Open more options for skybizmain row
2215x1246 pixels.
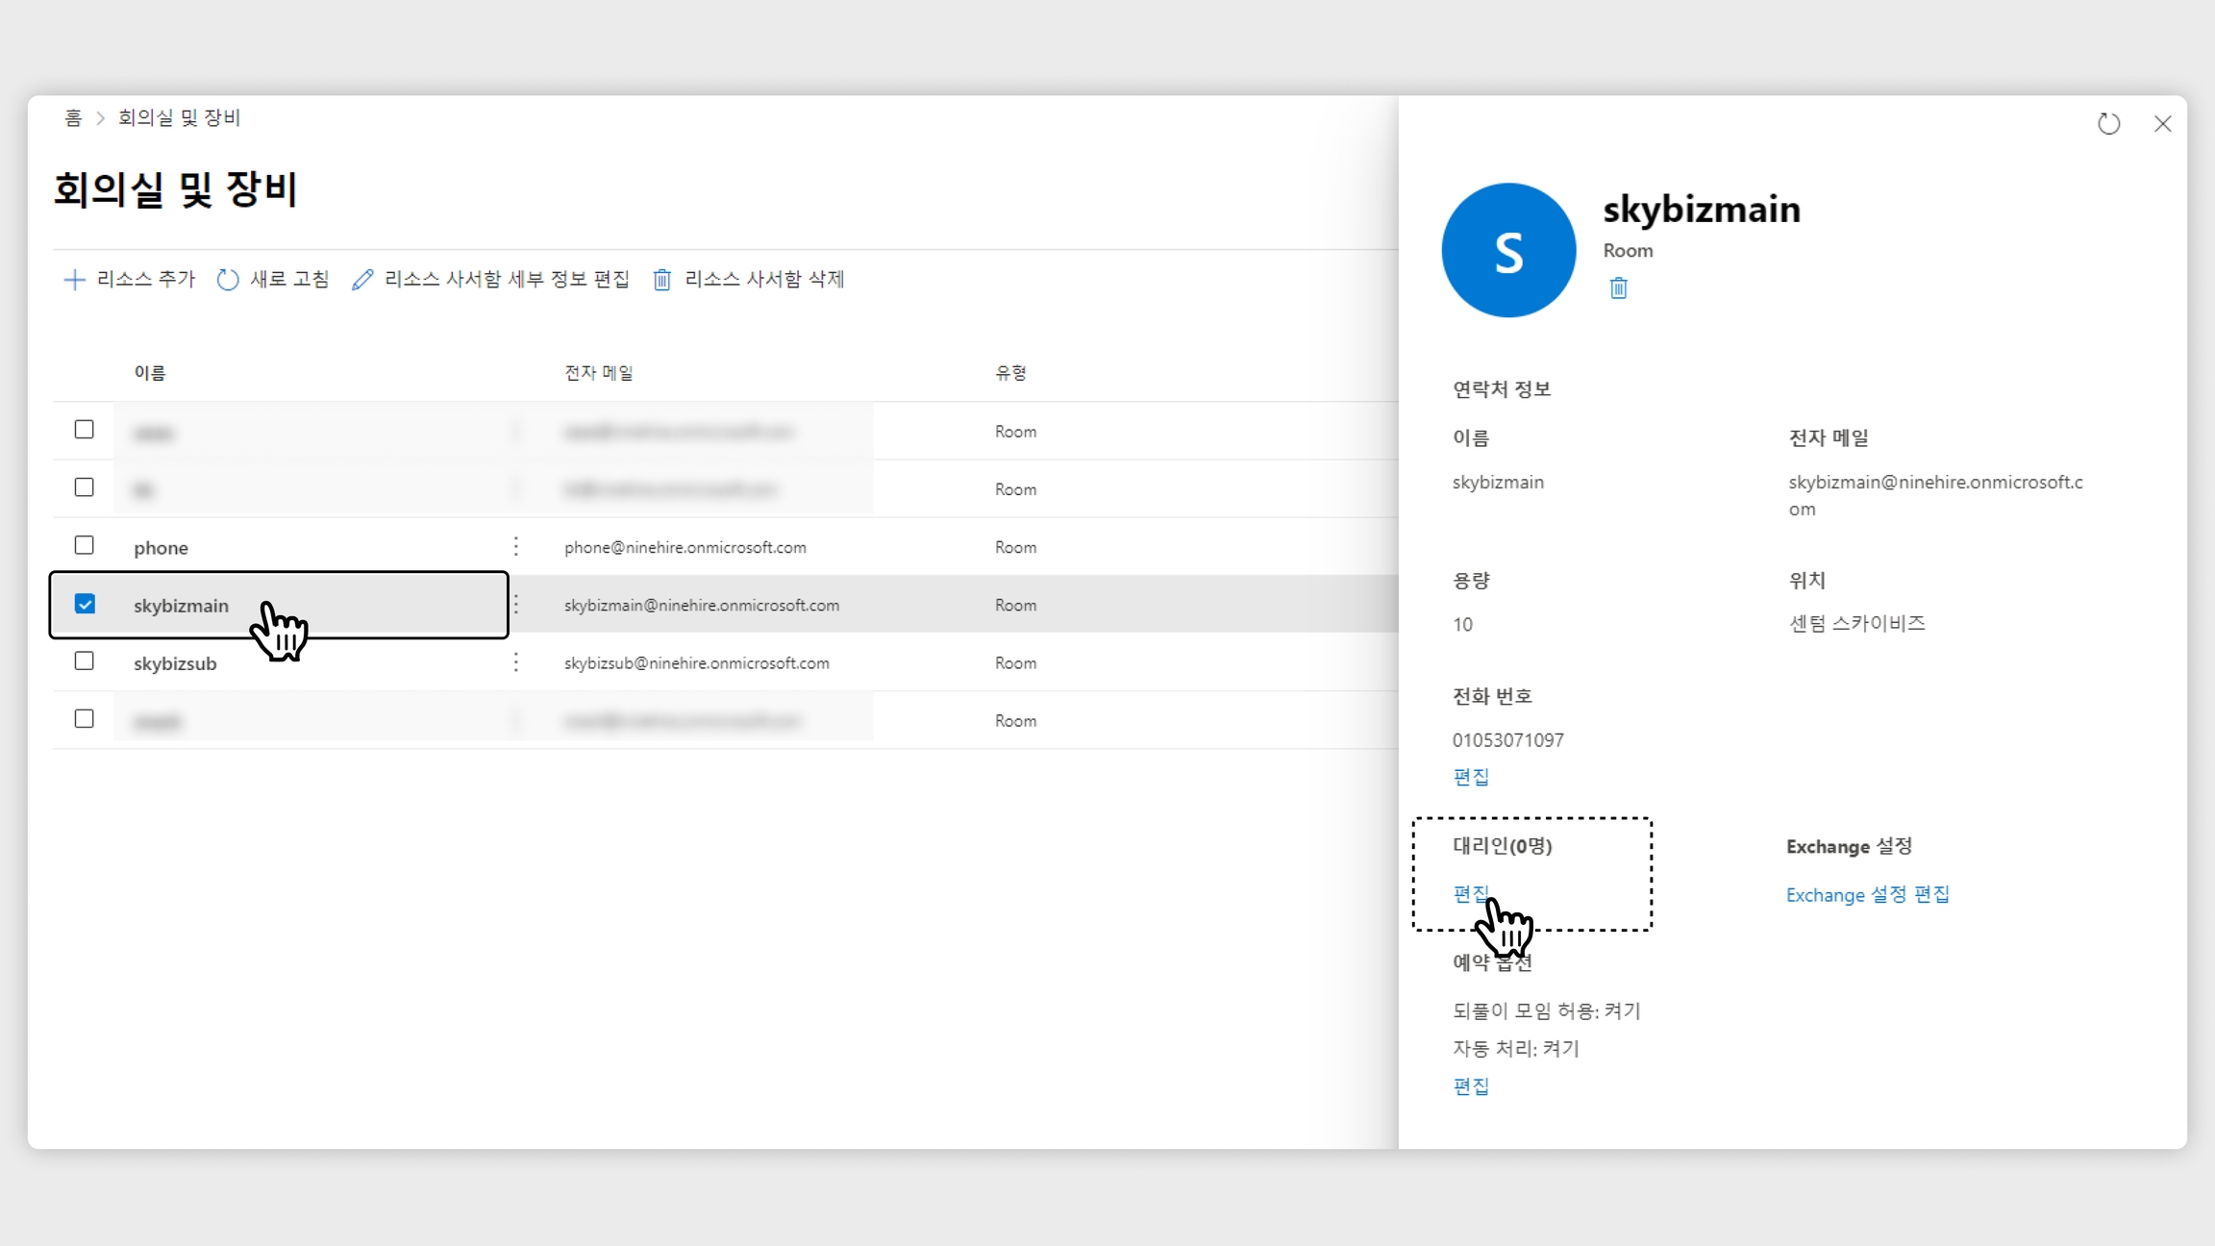[516, 605]
